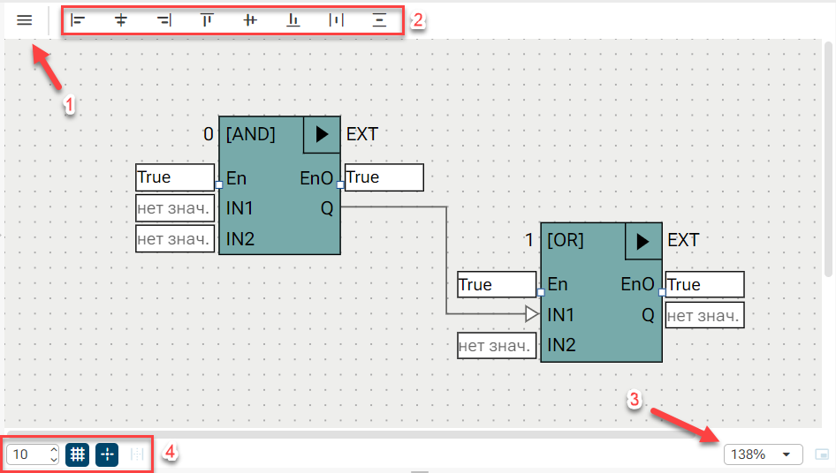Select the [AND] block header
The width and height of the screenshot is (836, 473).
tap(251, 134)
